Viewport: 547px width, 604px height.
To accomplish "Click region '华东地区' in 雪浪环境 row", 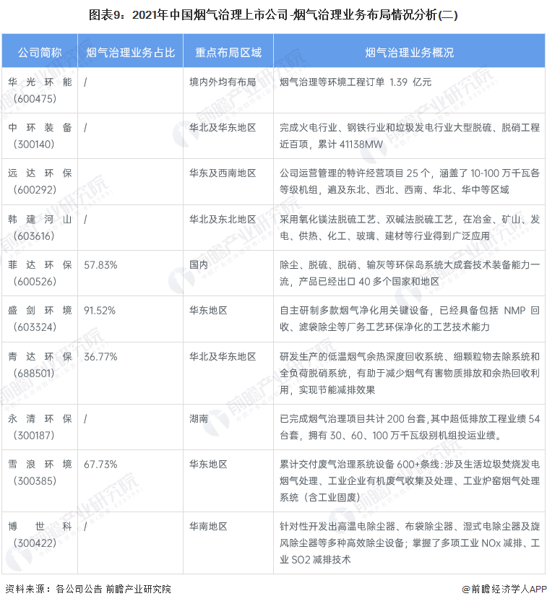I will point(208,464).
